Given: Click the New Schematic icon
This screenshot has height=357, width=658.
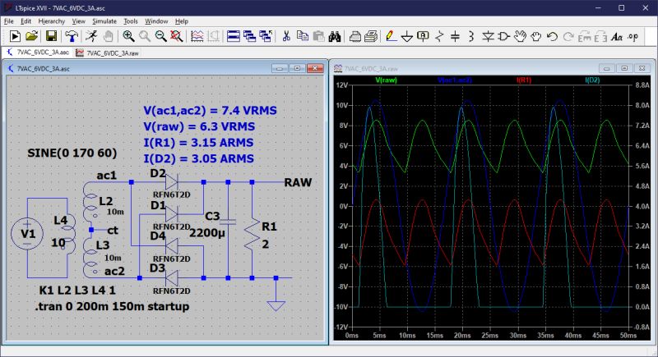Looking at the screenshot, I should [15, 37].
